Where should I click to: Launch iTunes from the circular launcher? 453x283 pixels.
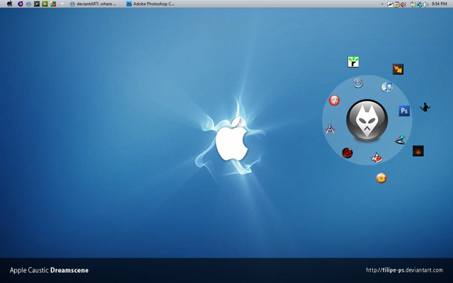pyautogui.click(x=387, y=87)
